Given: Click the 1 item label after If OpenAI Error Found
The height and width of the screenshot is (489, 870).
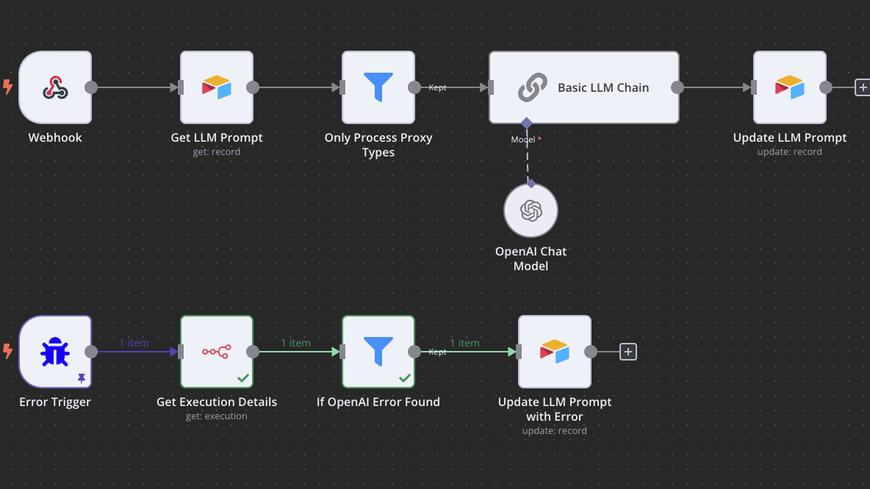Looking at the screenshot, I should click(x=464, y=343).
